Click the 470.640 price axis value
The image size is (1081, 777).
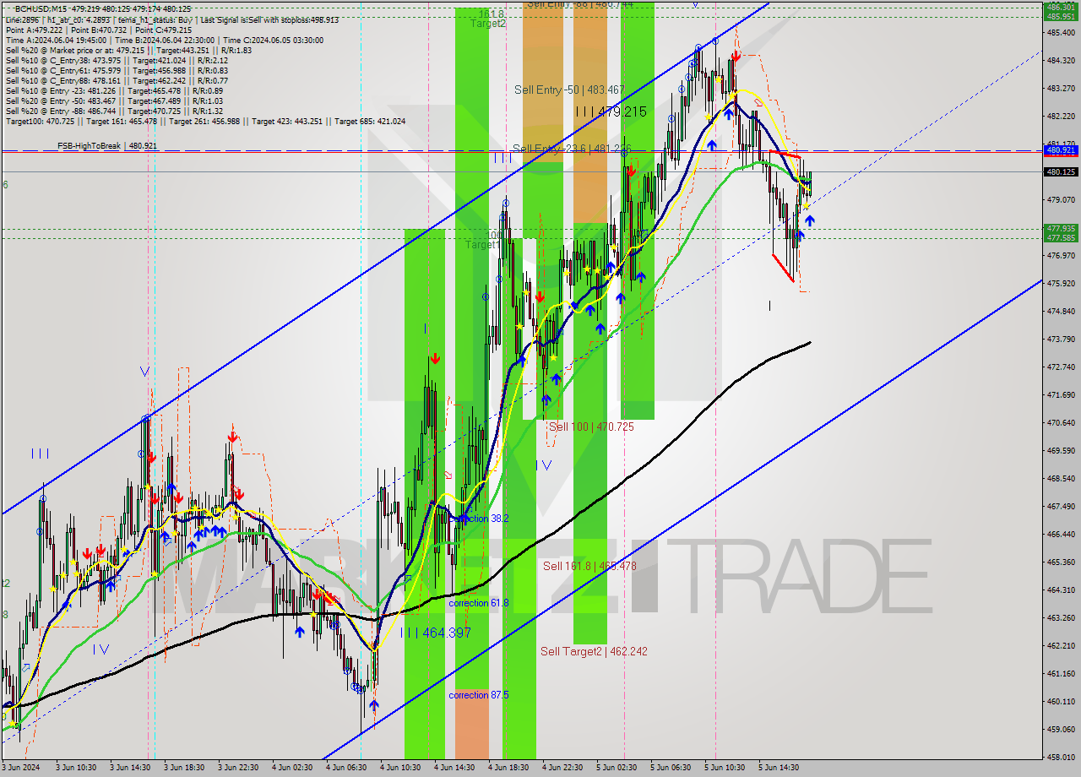pyautogui.click(x=1061, y=422)
